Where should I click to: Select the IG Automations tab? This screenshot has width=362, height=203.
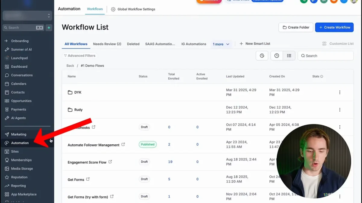click(x=194, y=44)
